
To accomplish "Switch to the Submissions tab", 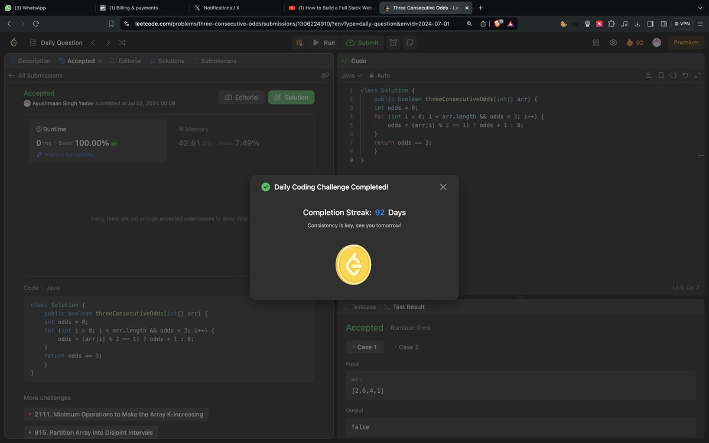I will coord(214,61).
